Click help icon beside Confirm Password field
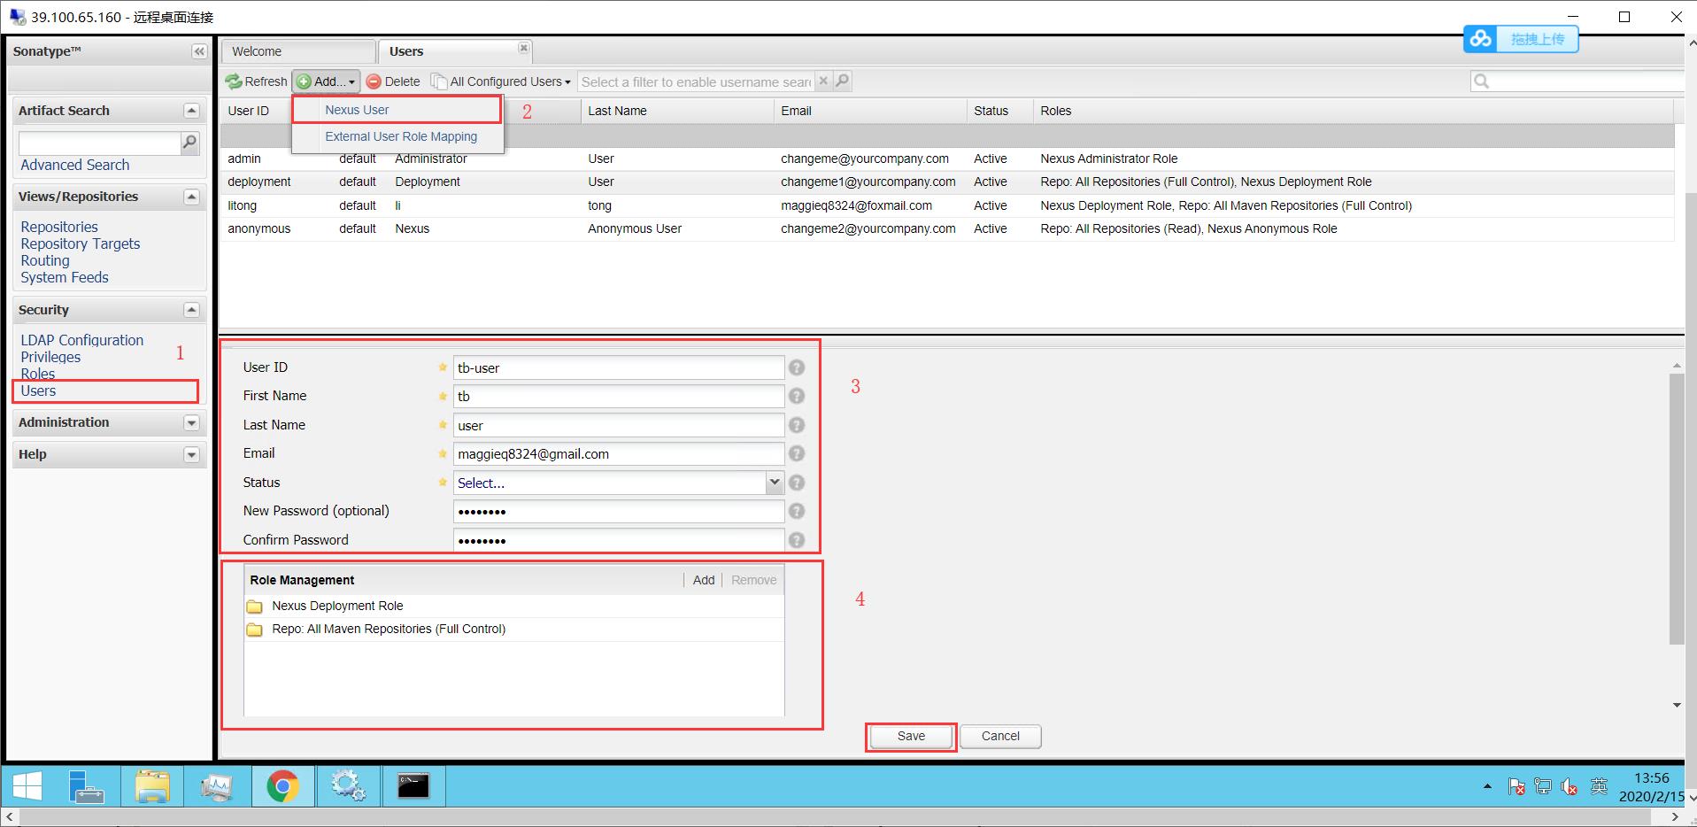Viewport: 1697px width, 827px height. click(x=797, y=540)
